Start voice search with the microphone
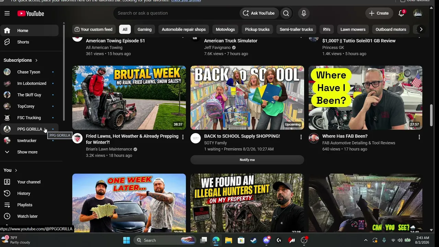Screen dimensions: 439x247 coord(304,13)
